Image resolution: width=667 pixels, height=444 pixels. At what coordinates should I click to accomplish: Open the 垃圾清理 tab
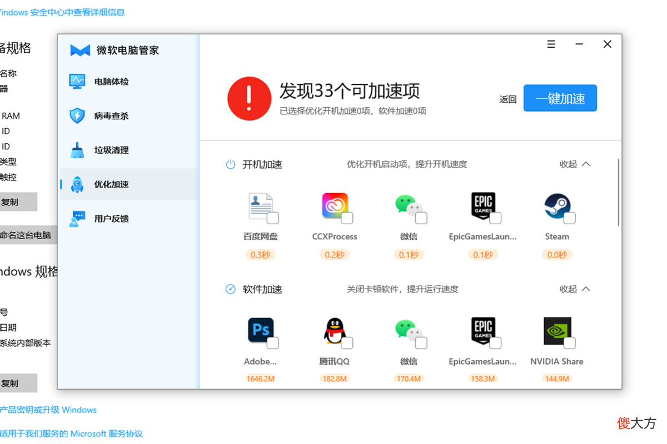click(x=128, y=150)
